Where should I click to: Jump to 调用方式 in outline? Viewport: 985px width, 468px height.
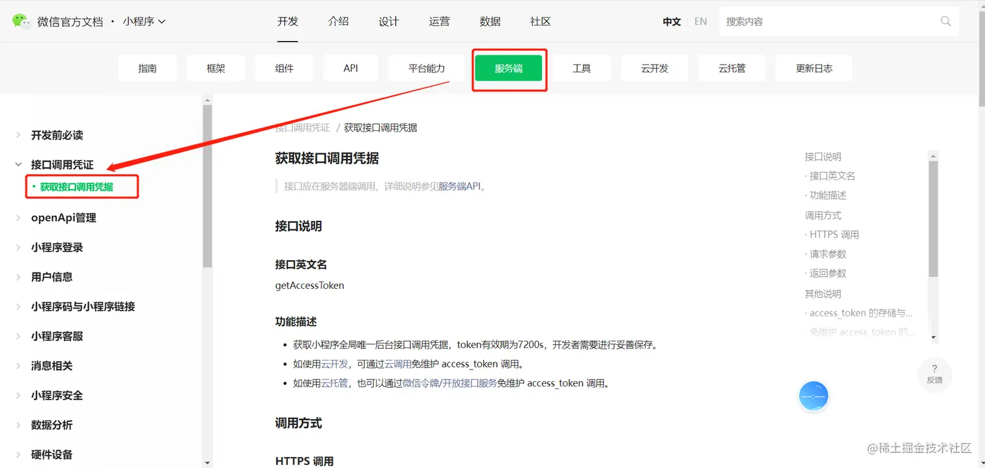[823, 216]
